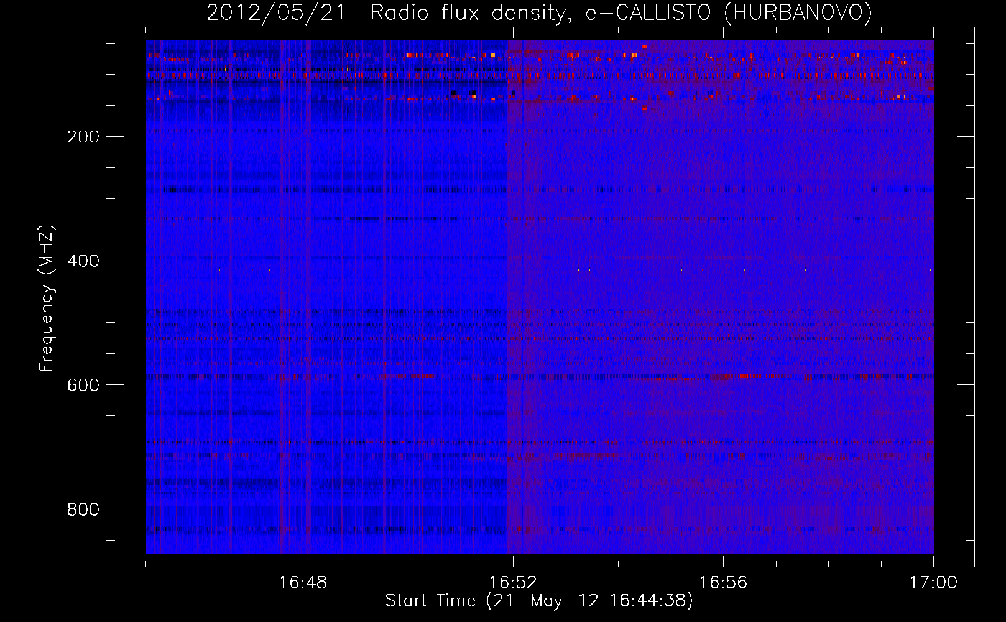Select the "Frequency (MHZ)" axis label

47,298
